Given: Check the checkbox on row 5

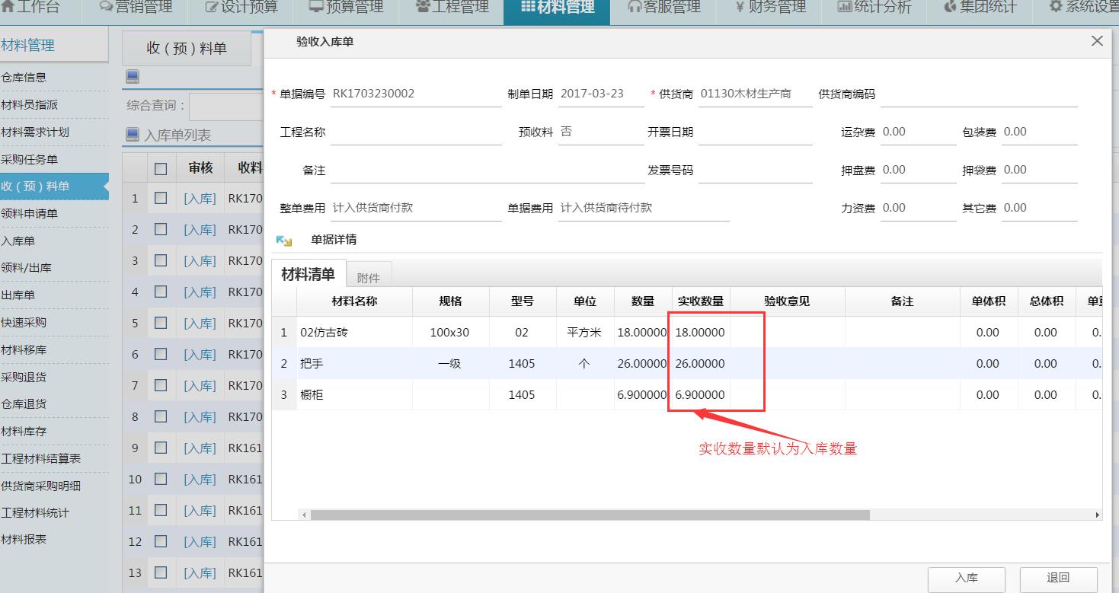Looking at the screenshot, I should 161,323.
